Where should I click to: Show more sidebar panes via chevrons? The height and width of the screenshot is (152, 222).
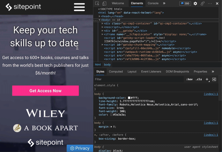click(x=213, y=72)
